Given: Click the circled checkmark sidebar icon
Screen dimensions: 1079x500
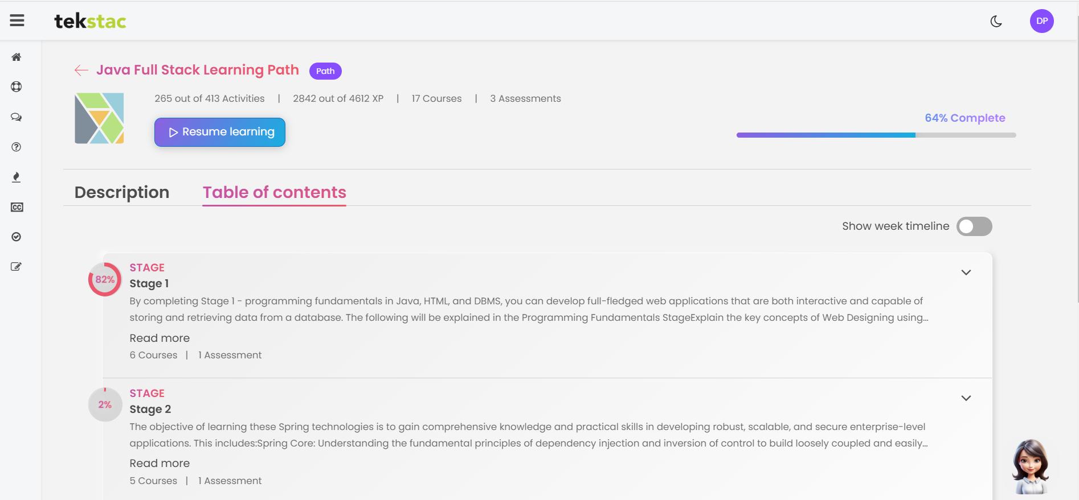Looking at the screenshot, I should [17, 237].
